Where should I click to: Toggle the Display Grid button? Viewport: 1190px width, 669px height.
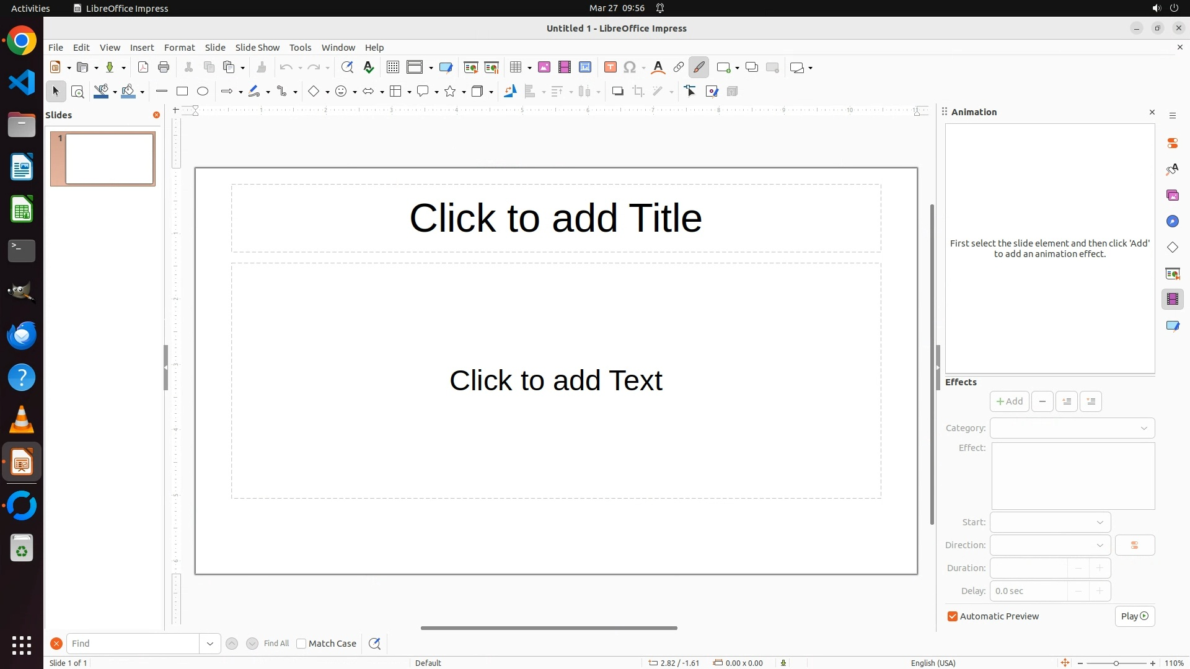click(392, 68)
